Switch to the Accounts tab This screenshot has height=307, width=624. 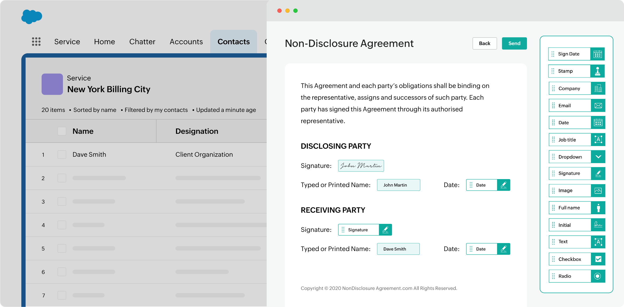click(186, 42)
